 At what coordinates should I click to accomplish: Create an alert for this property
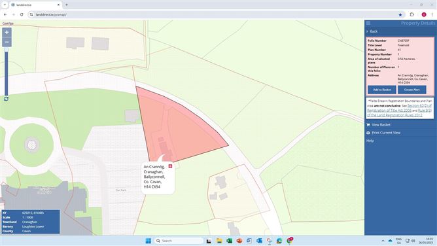411,90
